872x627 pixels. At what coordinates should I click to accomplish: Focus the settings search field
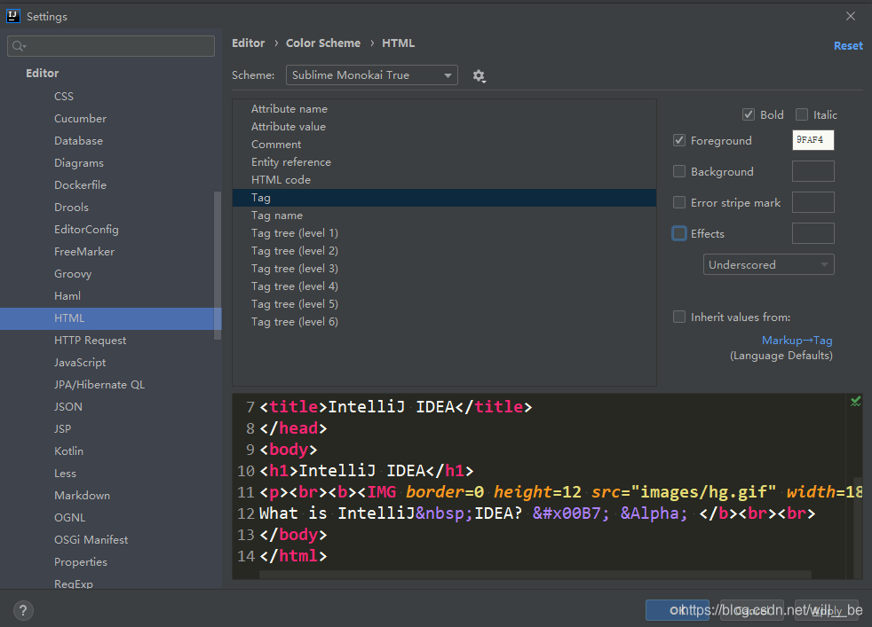pos(111,46)
